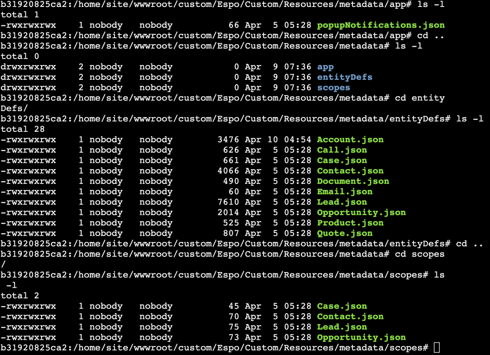Click the Case.json entry sized 45
Screen dimensions: 490x355
341,306
